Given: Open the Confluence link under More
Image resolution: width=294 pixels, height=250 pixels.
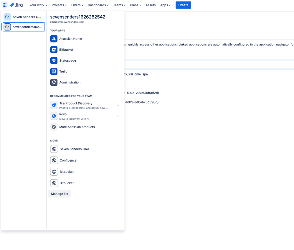Looking at the screenshot, I should coord(68,160).
